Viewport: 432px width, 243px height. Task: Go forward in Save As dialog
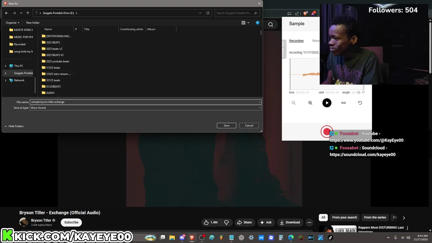[14, 13]
